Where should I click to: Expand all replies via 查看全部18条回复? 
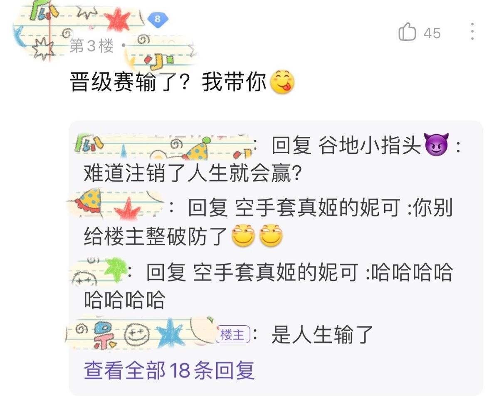(169, 370)
